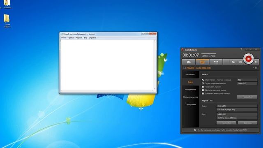263x148 pixels.
Task: Click the Shift+F12 pause hotkey field
Action: (x=247, y=83)
